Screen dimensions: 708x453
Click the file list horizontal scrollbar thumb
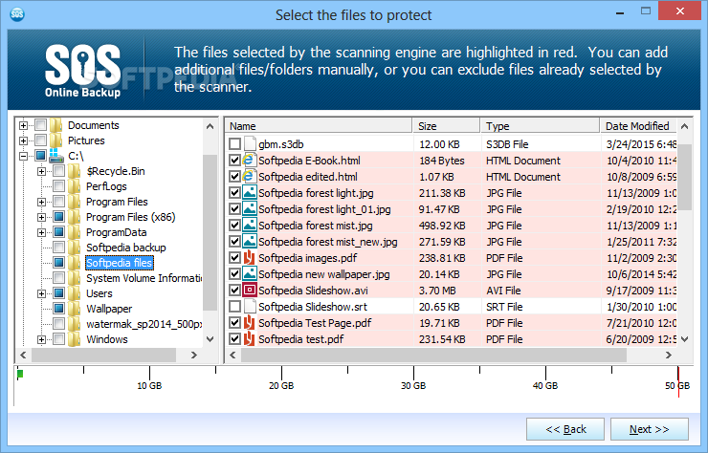coord(433,356)
